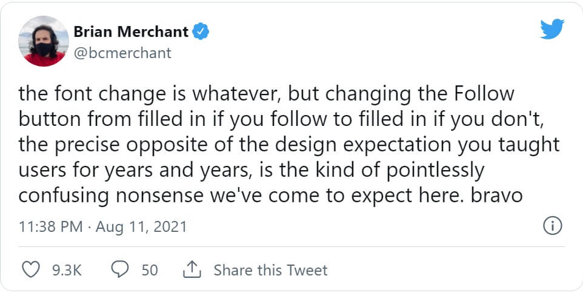Open the @bcmerchant handle link

point(122,53)
